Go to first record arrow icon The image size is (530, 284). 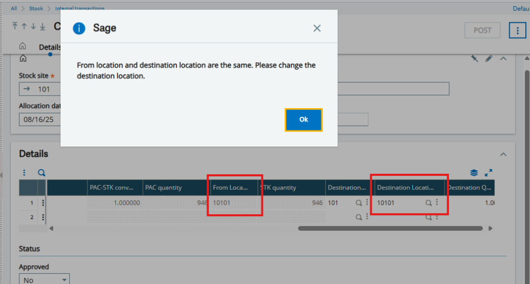pos(15,26)
